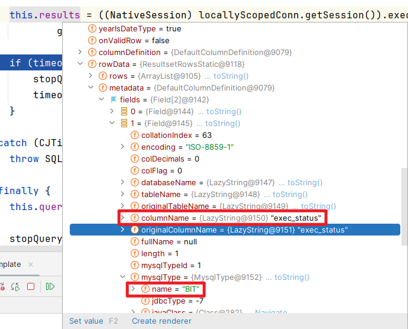This screenshot has width=408, height=329.
Task: Select the colDecimals = 0 row
Action: pos(165,159)
